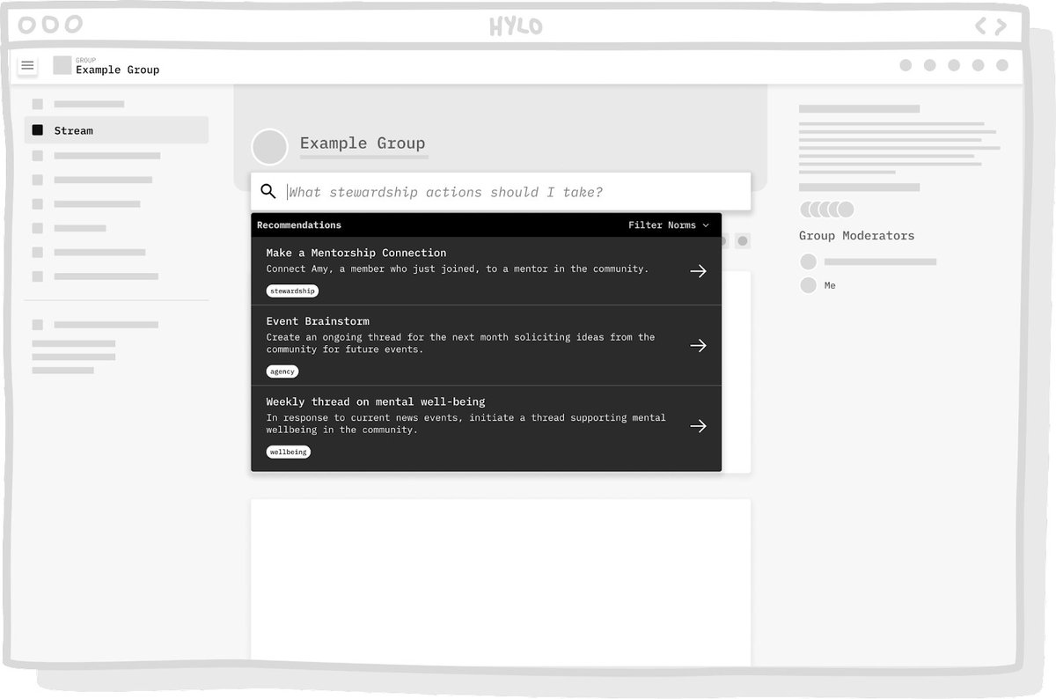The height and width of the screenshot is (699, 1056).
Task: Click the browser forward arrow in HYLO window
Action: (1000, 26)
